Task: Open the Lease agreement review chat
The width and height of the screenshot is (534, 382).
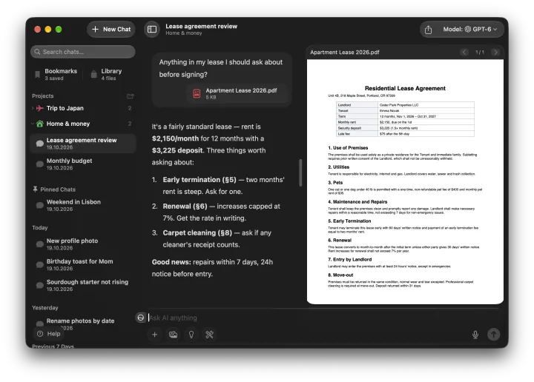Action: coord(83,144)
